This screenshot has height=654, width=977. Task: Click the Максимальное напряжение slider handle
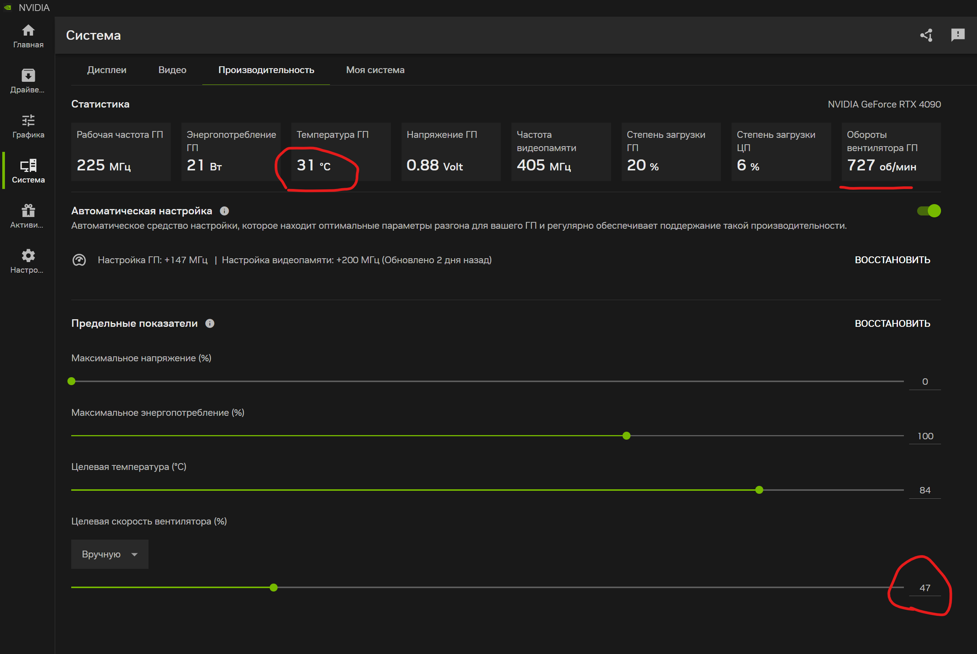pyautogui.click(x=71, y=381)
